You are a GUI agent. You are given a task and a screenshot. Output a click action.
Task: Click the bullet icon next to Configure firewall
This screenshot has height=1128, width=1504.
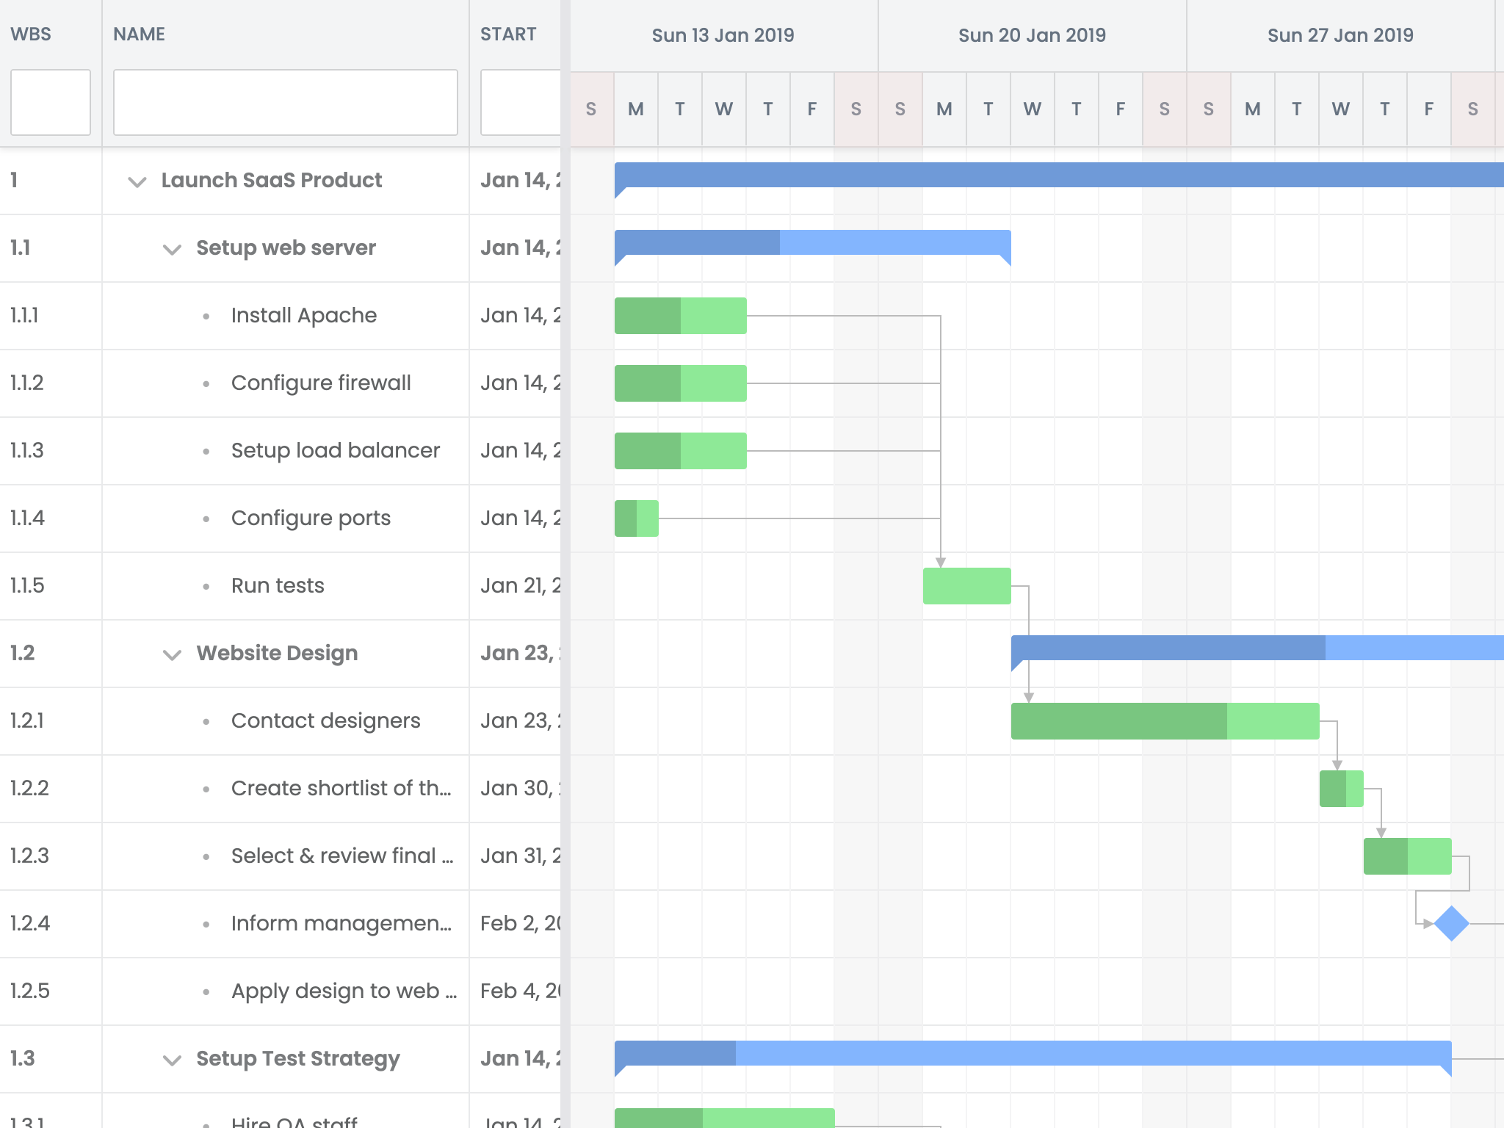206,383
